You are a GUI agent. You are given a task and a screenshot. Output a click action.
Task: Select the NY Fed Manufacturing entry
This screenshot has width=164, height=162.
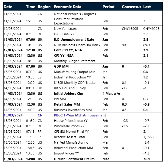71,142
